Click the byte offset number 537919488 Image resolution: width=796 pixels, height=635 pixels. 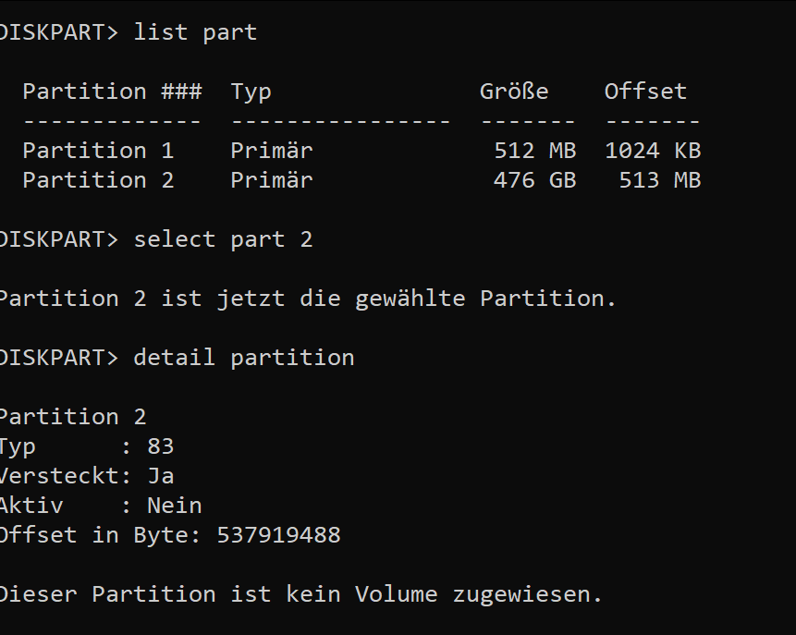coord(278,535)
